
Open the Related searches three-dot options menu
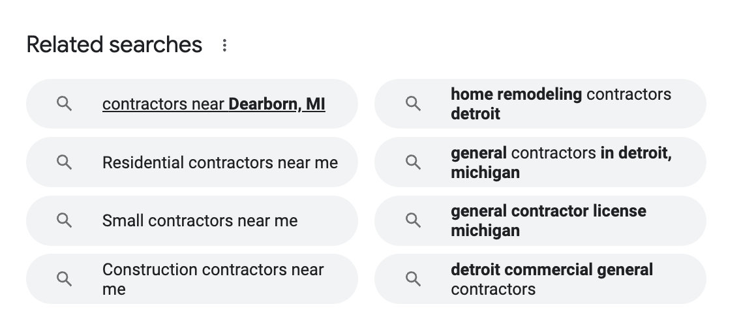(x=224, y=46)
